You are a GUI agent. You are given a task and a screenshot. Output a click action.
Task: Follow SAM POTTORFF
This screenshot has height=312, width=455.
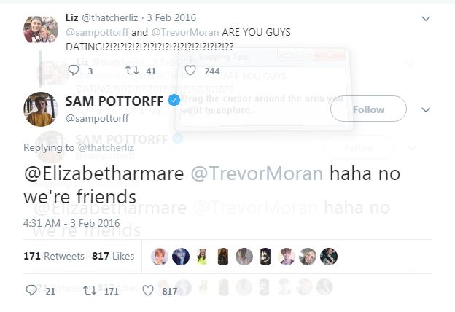pyautogui.click(x=368, y=109)
